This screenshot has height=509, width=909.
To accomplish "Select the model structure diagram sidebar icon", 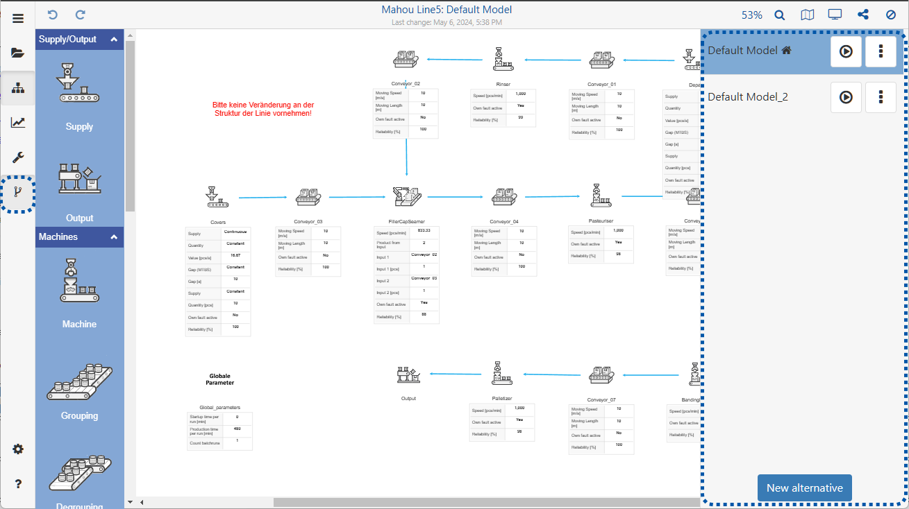I will 18,88.
